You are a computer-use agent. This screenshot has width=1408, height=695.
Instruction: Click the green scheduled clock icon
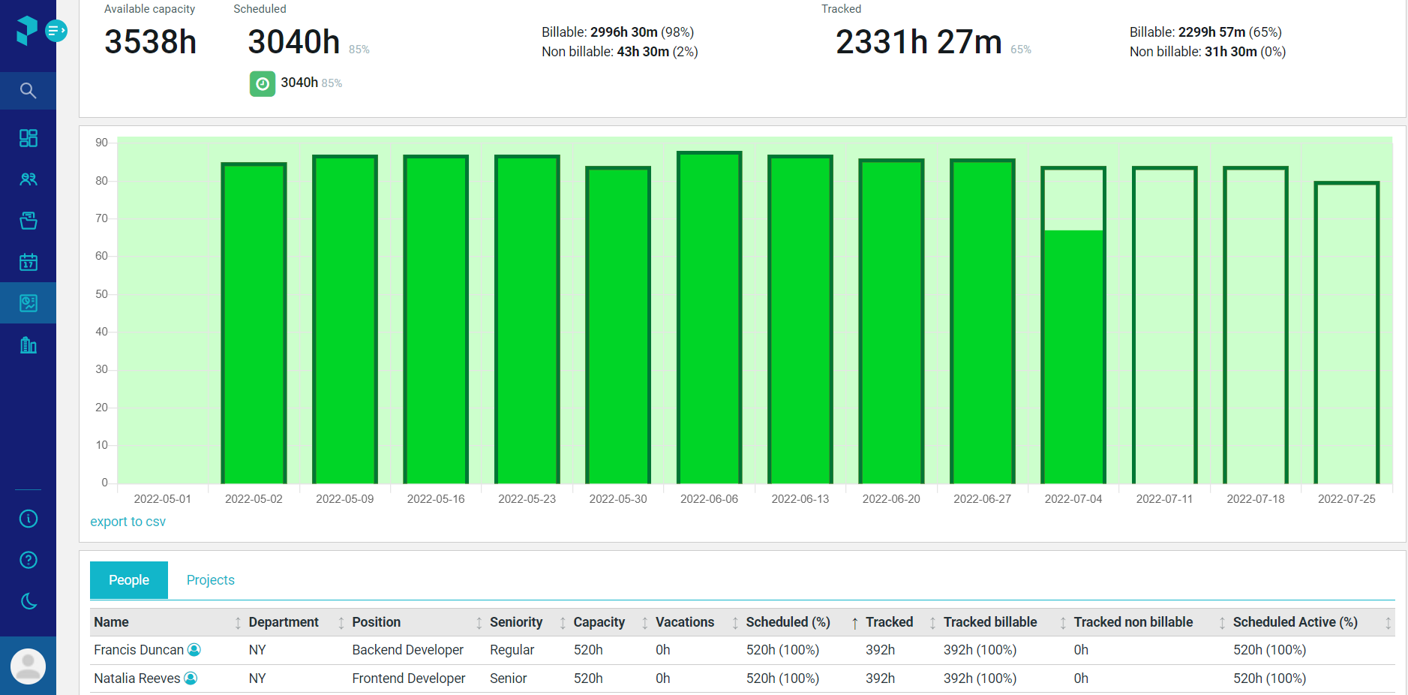[x=263, y=83]
